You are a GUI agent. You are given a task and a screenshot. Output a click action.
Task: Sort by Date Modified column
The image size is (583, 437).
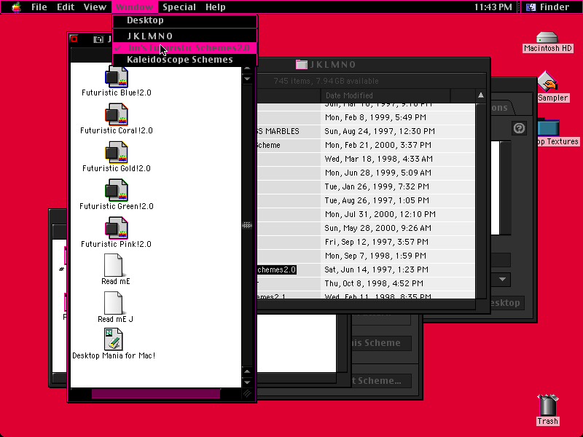(386, 95)
